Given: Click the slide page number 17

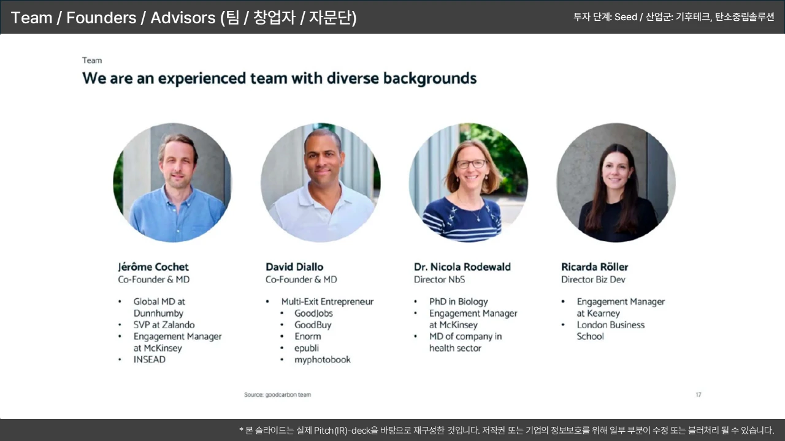Looking at the screenshot, I should point(699,394).
